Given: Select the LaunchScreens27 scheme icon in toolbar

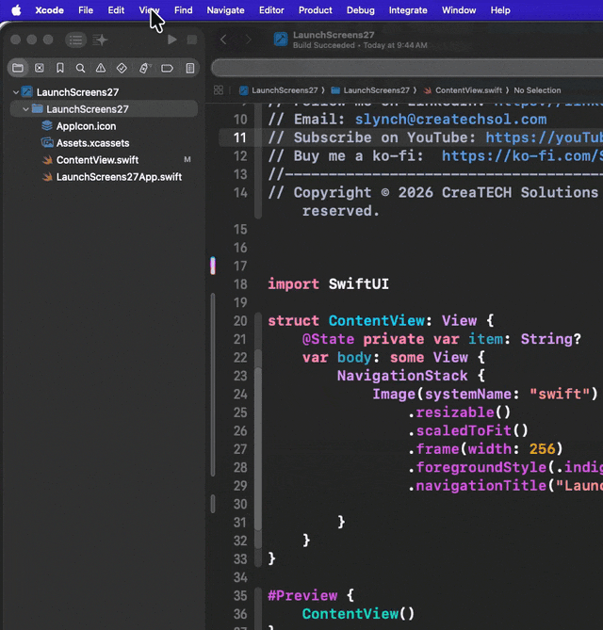Looking at the screenshot, I should [281, 40].
